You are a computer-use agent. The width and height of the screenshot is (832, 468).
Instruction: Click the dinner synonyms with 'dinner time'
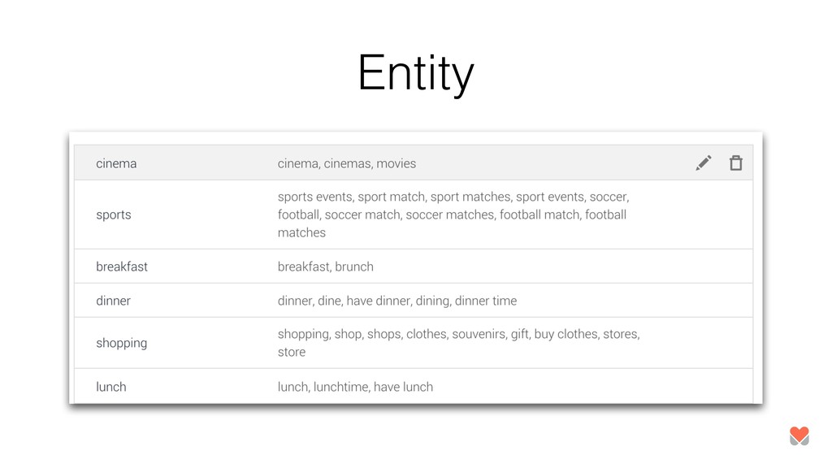(396, 301)
